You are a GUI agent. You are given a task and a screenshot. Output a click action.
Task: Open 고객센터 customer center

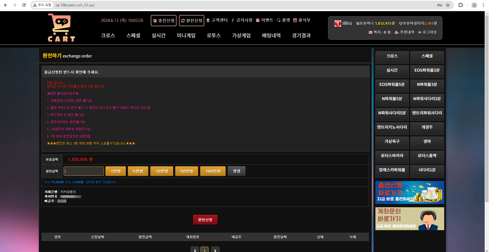pyautogui.click(x=217, y=20)
